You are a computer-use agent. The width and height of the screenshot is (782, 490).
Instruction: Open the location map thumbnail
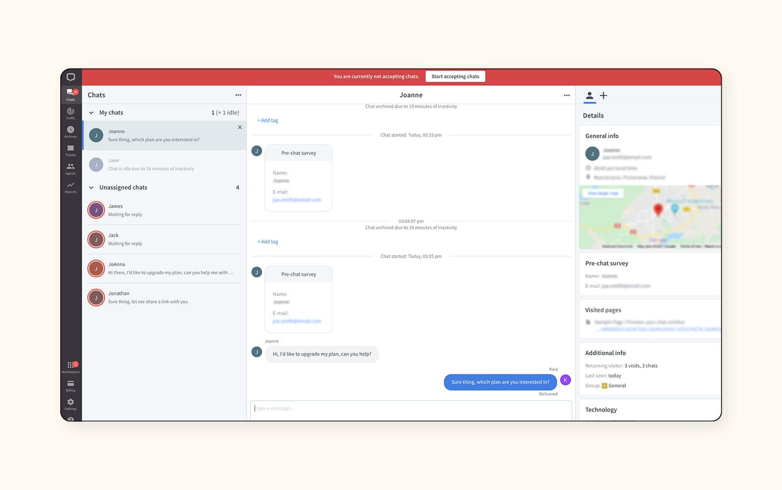point(650,217)
